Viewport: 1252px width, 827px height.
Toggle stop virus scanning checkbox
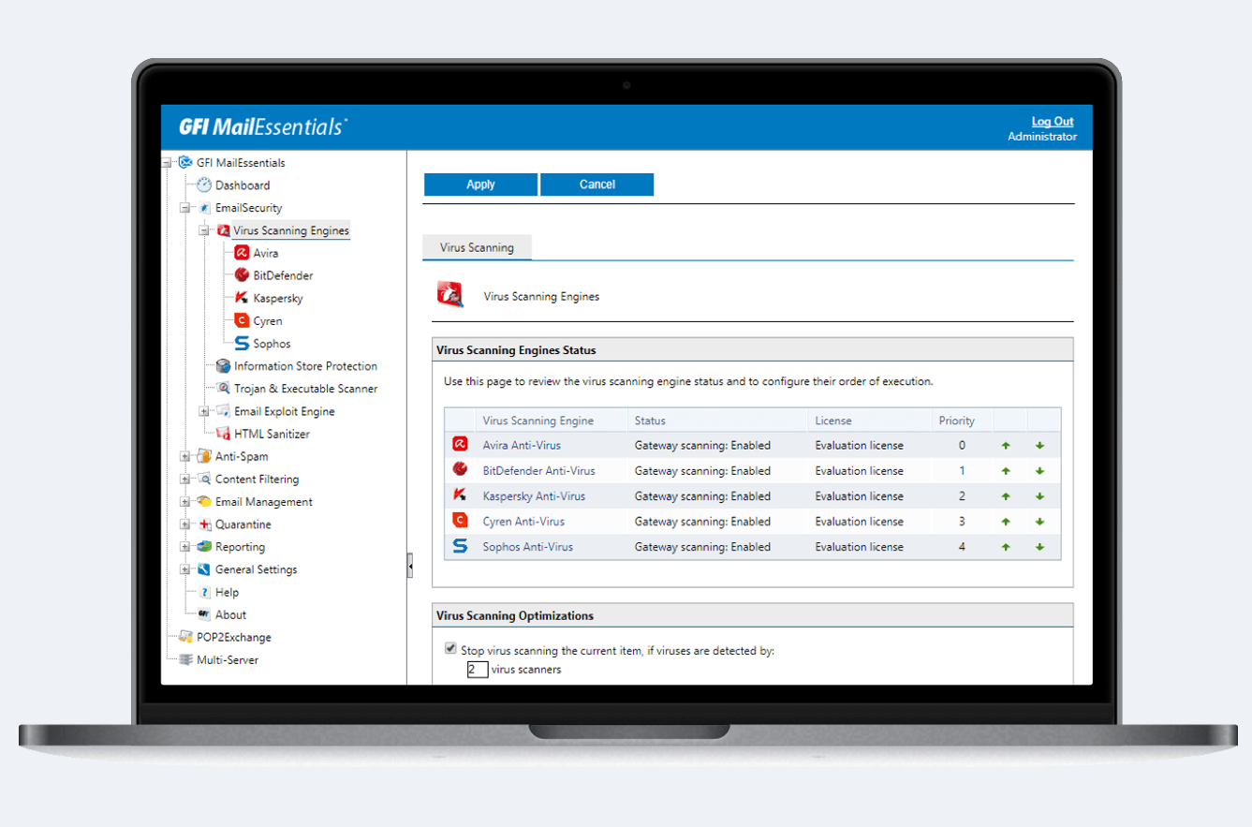coord(450,649)
